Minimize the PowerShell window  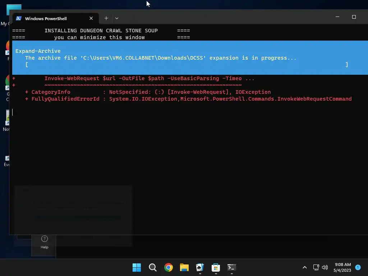pos(337,17)
